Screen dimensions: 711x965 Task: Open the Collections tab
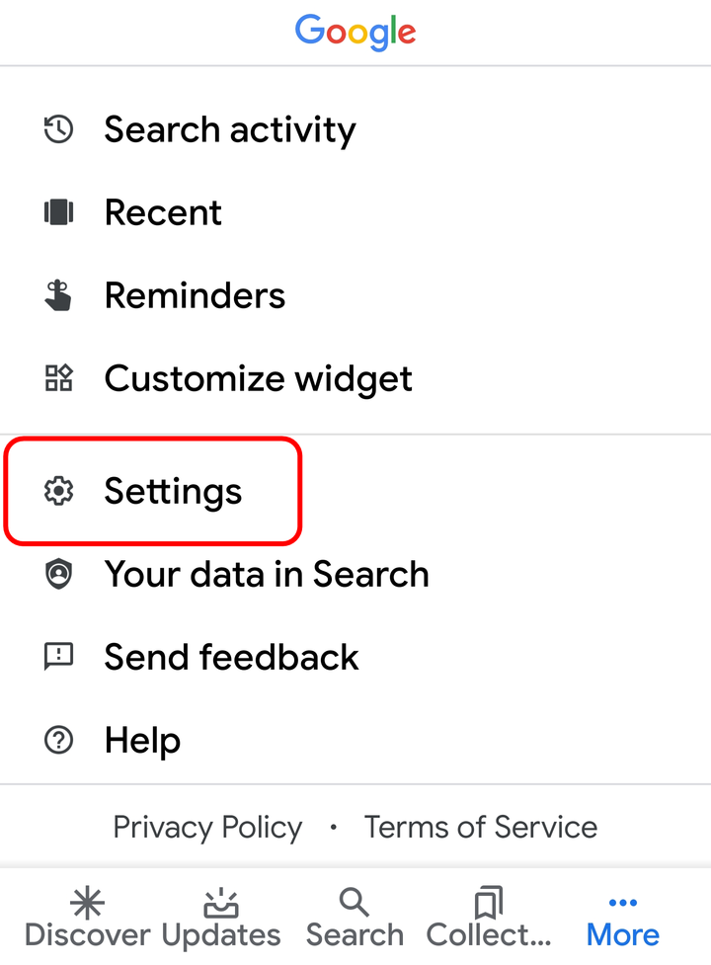point(487,919)
